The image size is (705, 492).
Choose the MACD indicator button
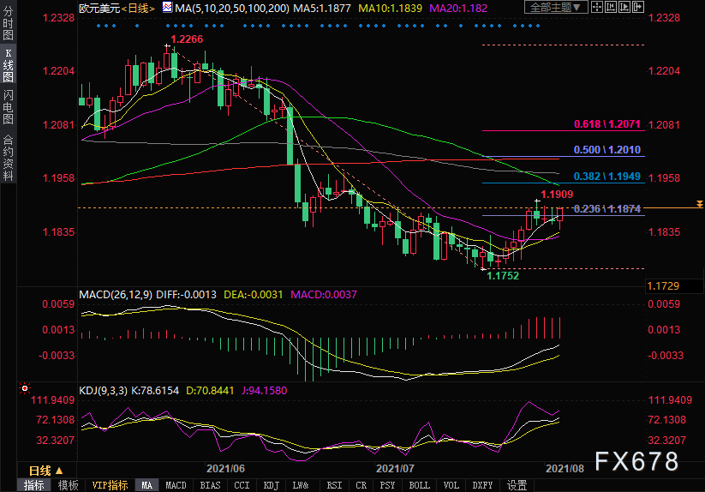[176, 485]
